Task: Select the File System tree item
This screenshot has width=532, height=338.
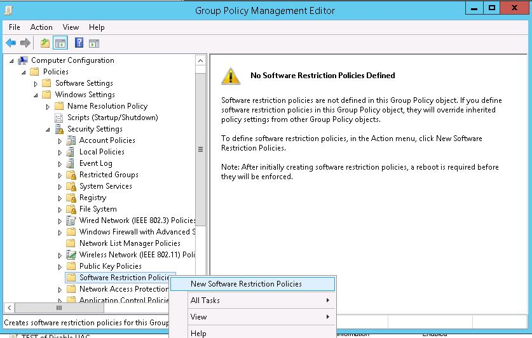Action: pos(98,209)
